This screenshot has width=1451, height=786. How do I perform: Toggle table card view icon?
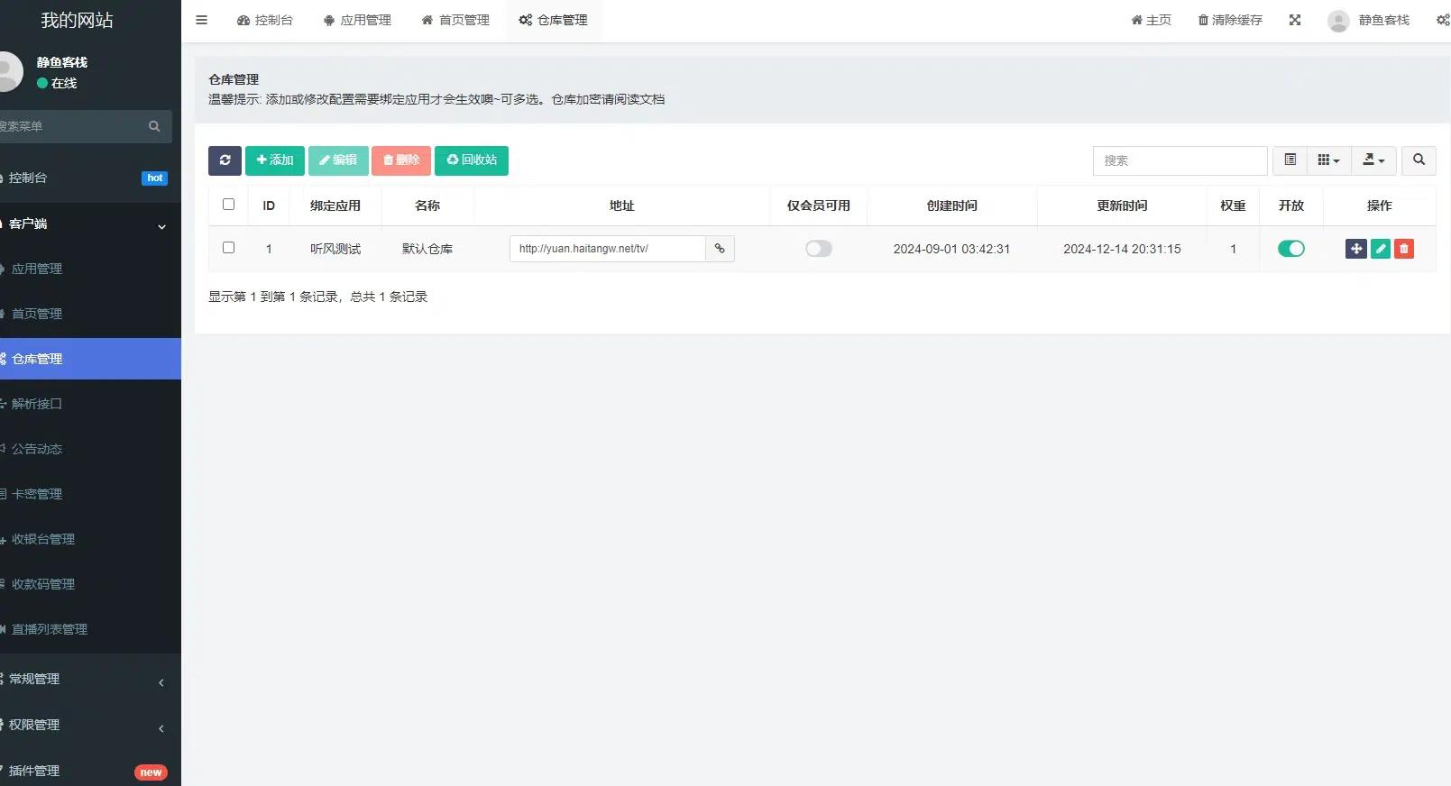(x=1290, y=160)
